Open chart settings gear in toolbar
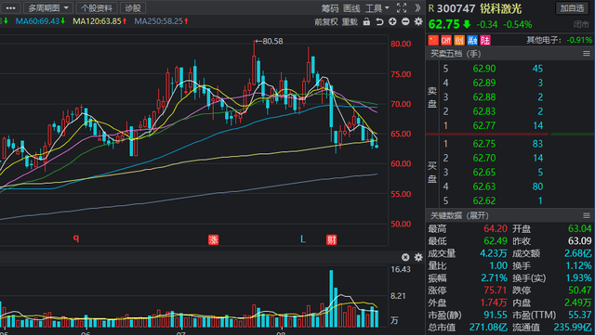Viewport: 595px width, 335px height. [418, 21]
